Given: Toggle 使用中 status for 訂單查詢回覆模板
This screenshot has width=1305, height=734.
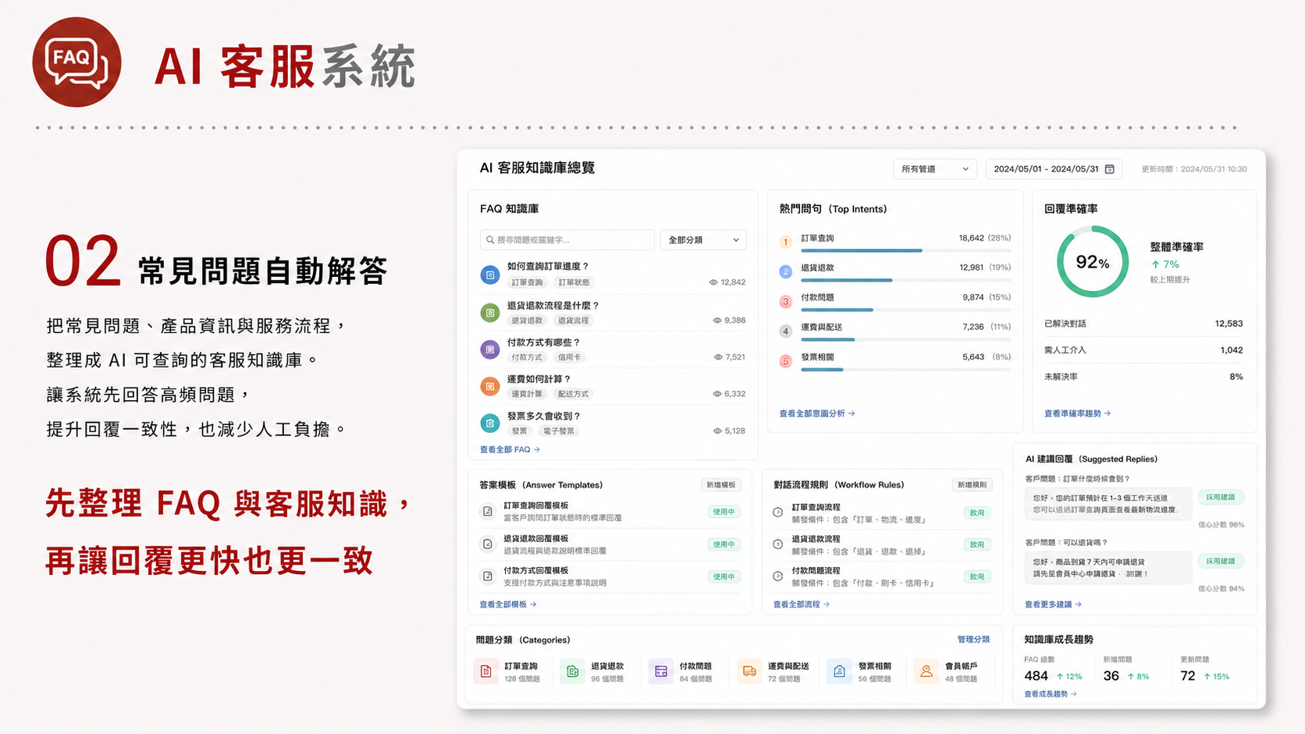Looking at the screenshot, I should pyautogui.click(x=724, y=512).
